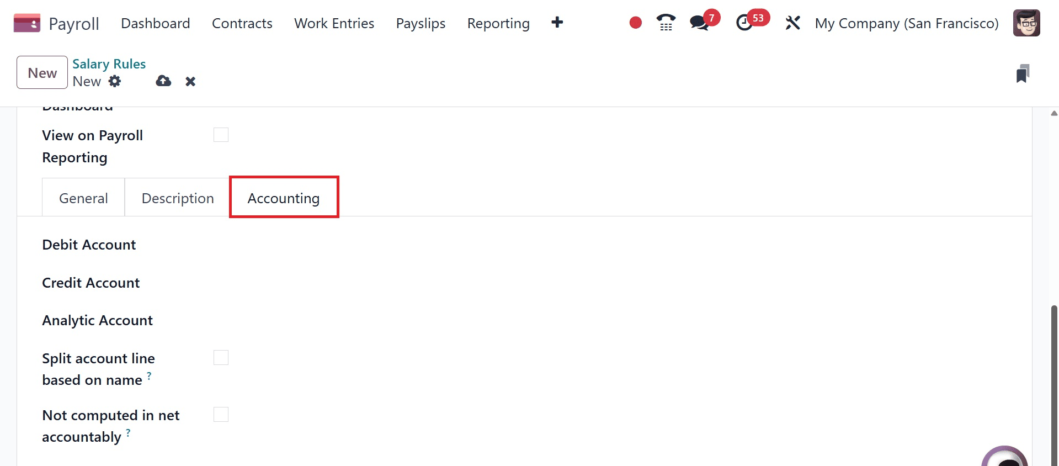This screenshot has width=1059, height=466.
Task: Open the Work Entries menu
Action: point(334,23)
